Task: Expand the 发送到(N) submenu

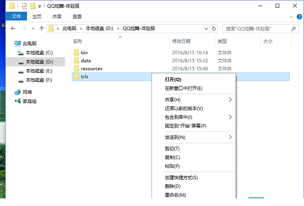Action: point(194,137)
